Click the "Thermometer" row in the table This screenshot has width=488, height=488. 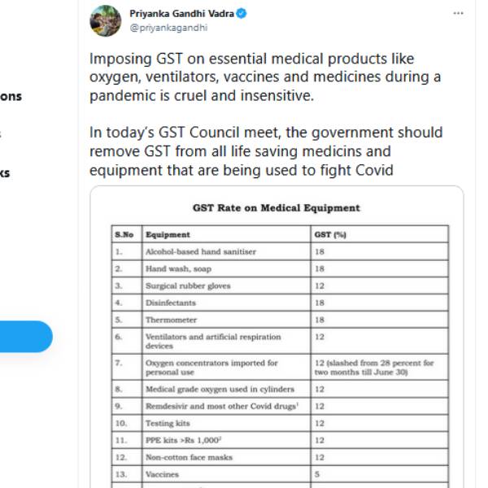tap(172, 320)
